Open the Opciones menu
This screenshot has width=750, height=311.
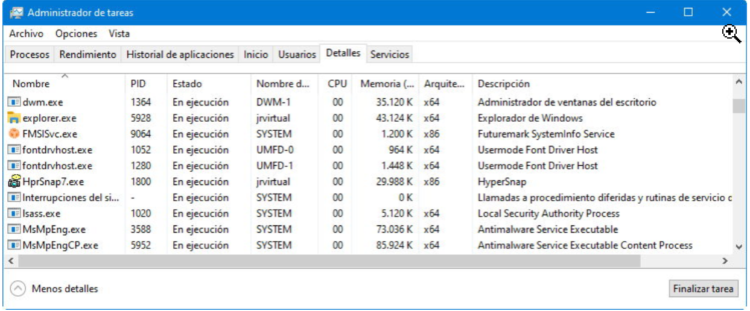76,34
